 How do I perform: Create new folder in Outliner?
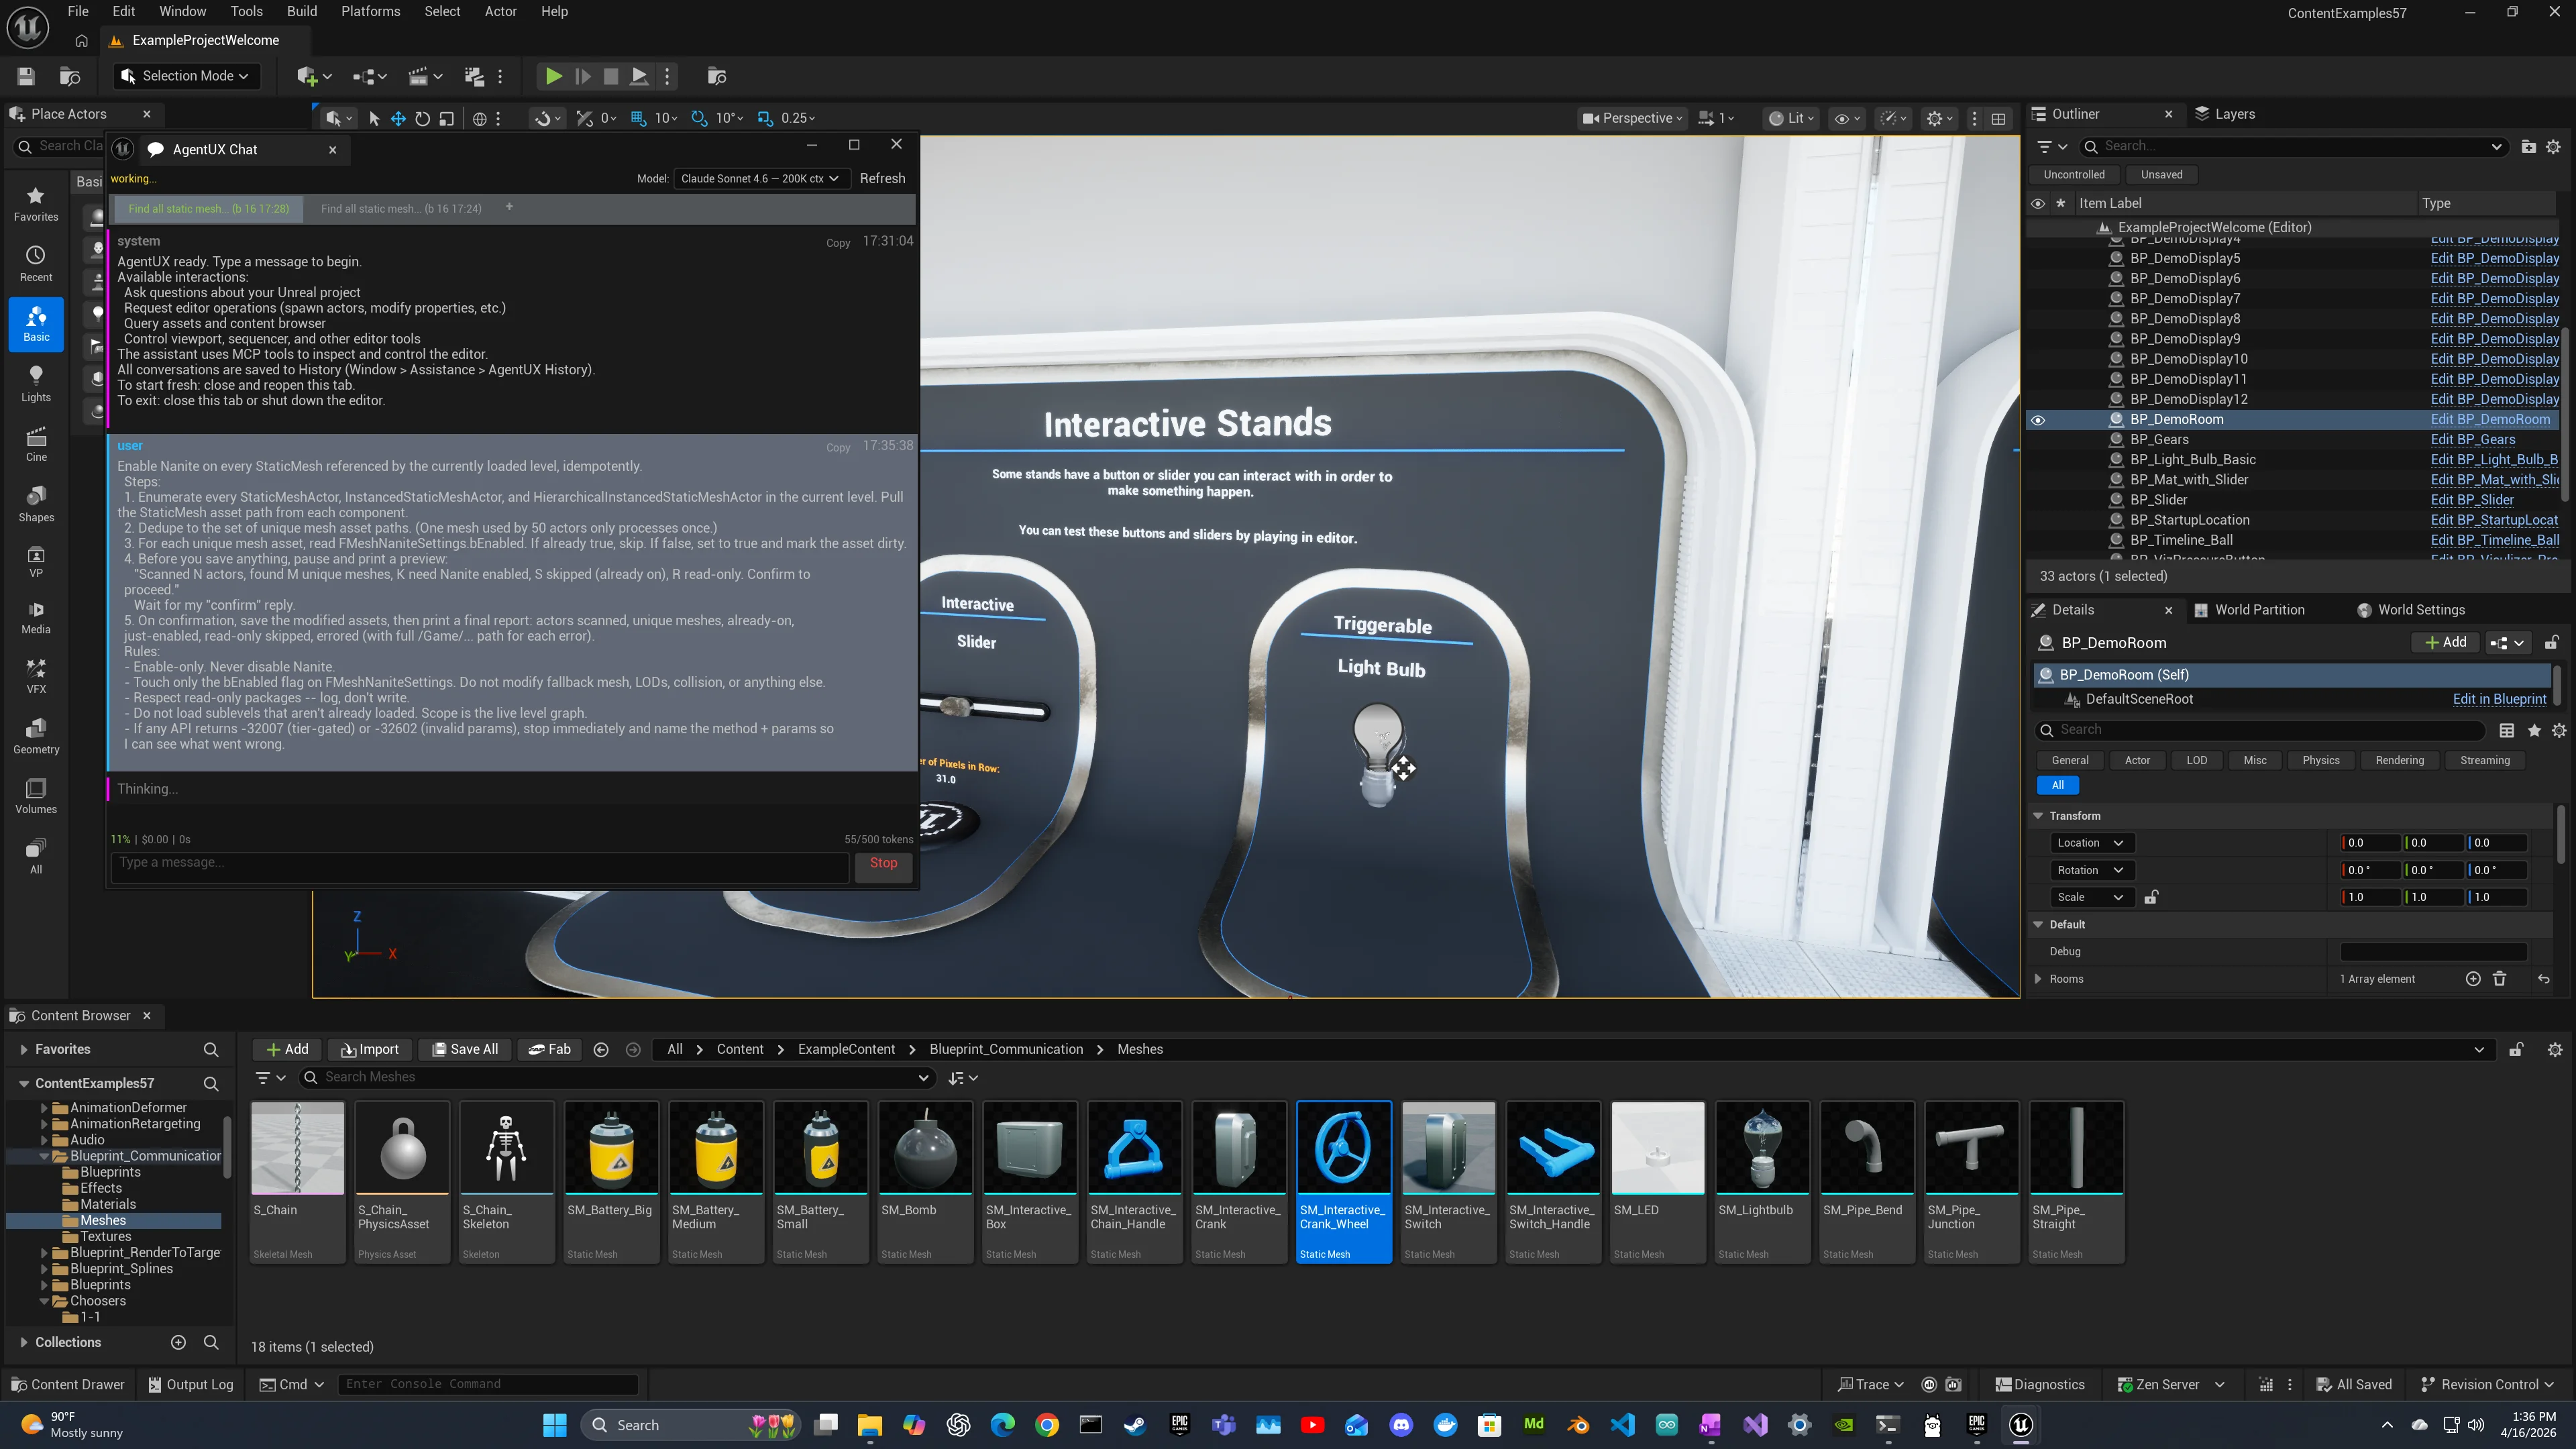click(x=2528, y=146)
